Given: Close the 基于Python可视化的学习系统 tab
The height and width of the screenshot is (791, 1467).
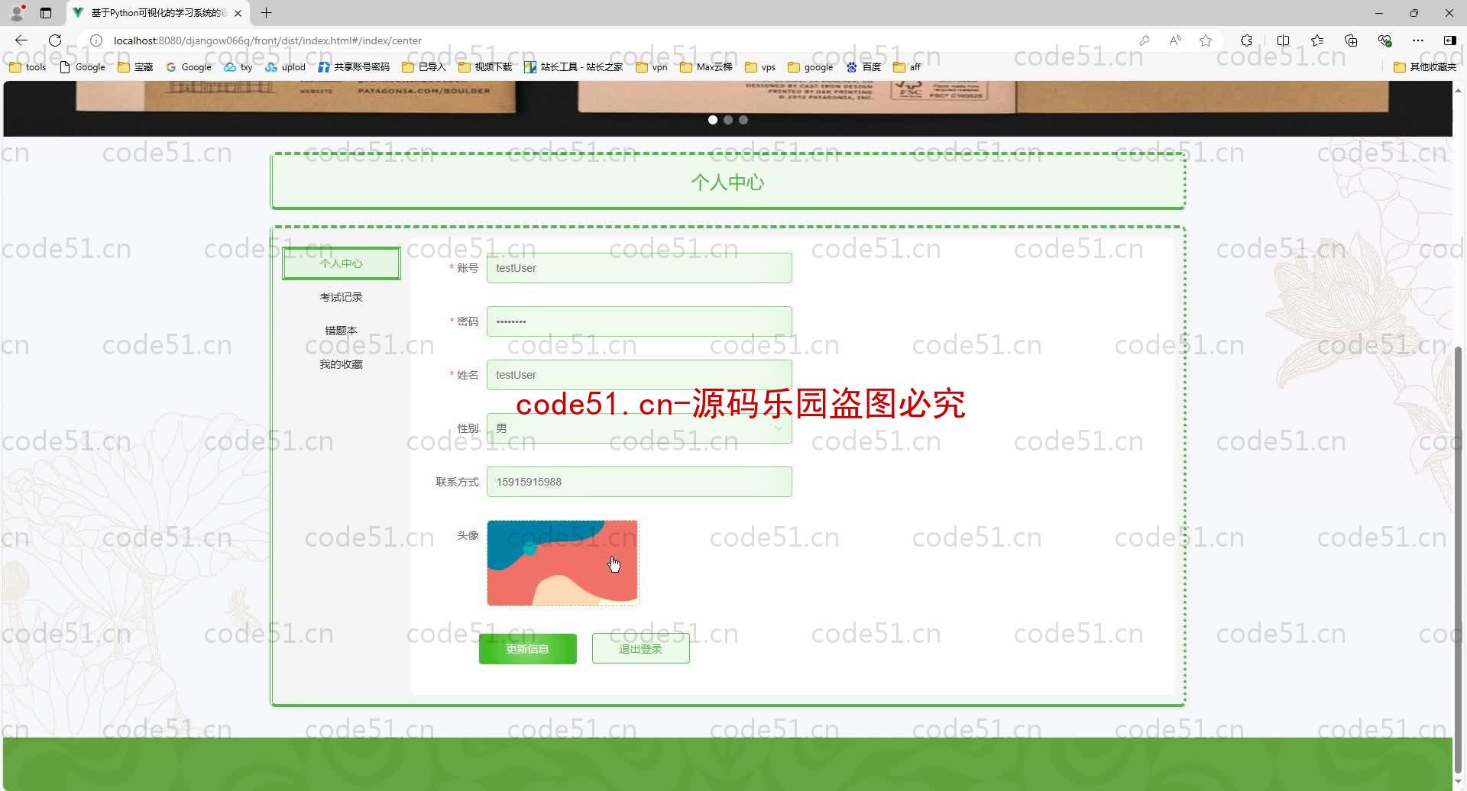Looking at the screenshot, I should pos(238,13).
